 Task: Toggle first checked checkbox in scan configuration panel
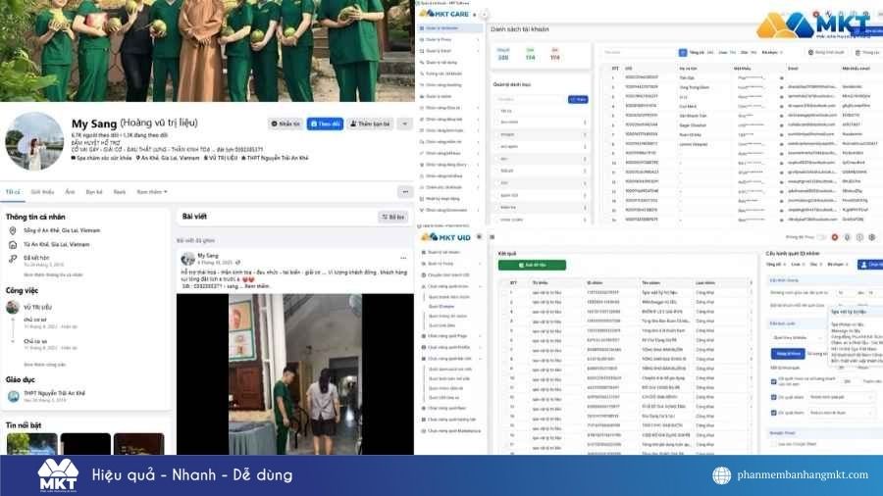point(771,380)
